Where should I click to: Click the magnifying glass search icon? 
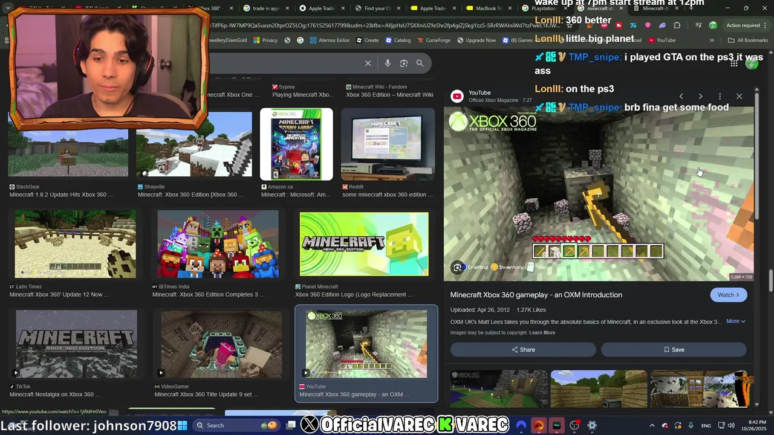[420, 63]
